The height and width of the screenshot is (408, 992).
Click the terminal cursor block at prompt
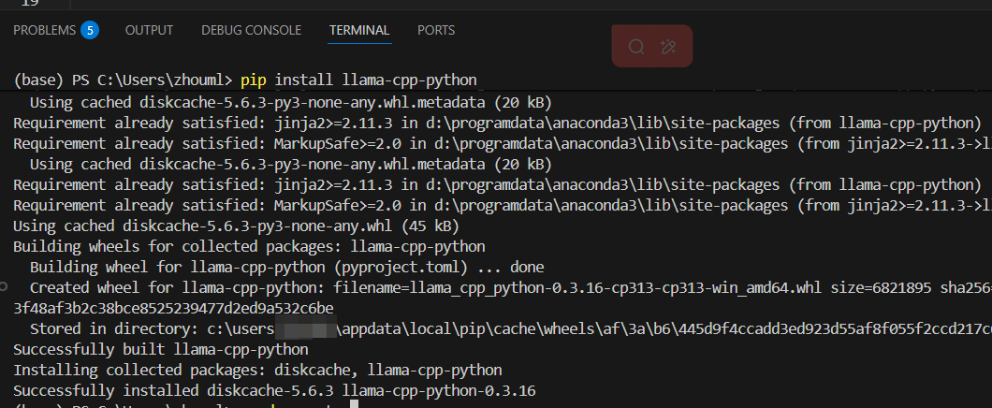[355, 404]
